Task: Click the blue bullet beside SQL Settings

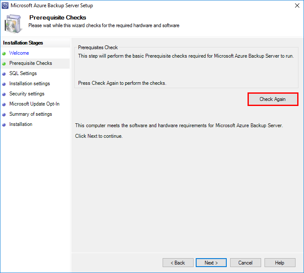Action: [x=4, y=74]
